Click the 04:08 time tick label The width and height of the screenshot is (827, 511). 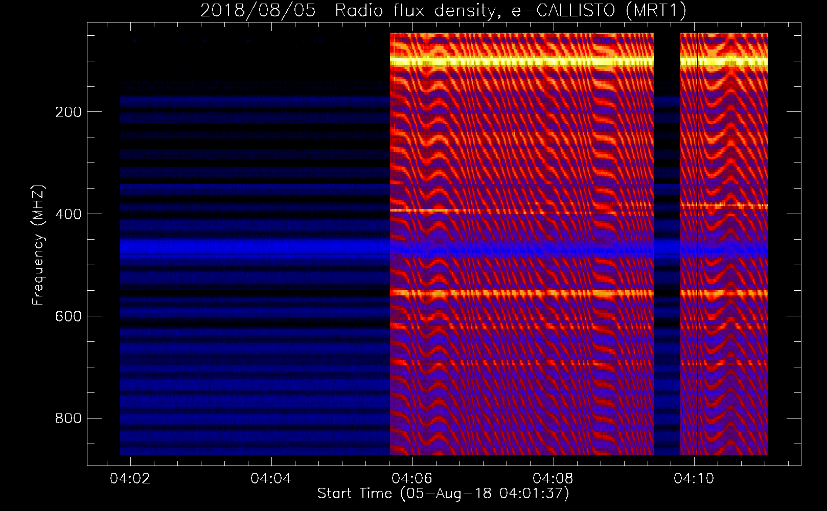553,479
